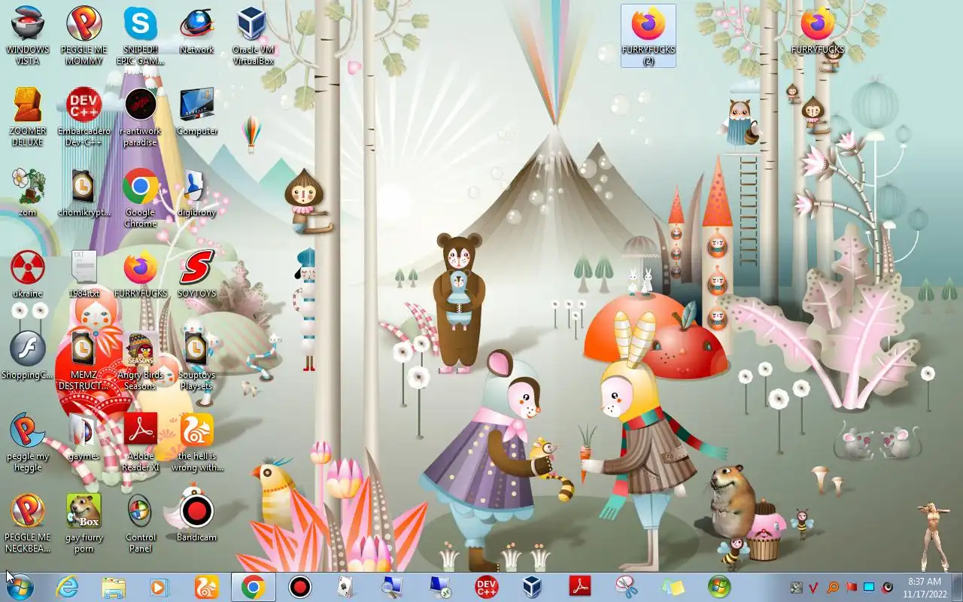963x602 pixels.
Task: Open the Adobe Reader XI desktop shortcut
Action: [x=141, y=442]
